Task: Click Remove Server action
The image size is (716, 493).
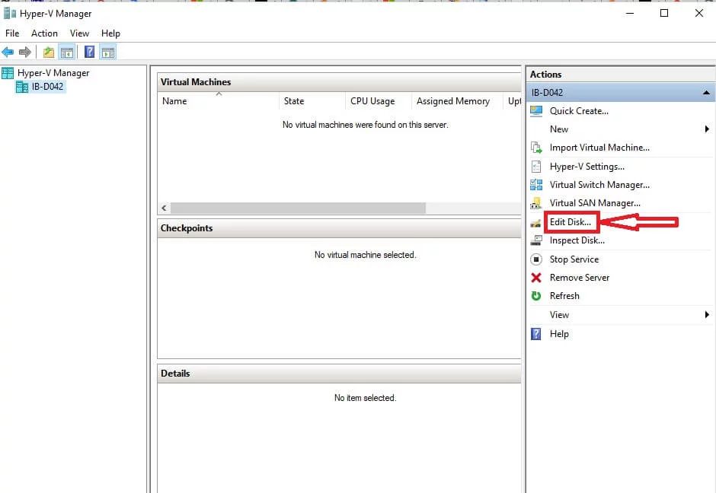Action: [579, 277]
